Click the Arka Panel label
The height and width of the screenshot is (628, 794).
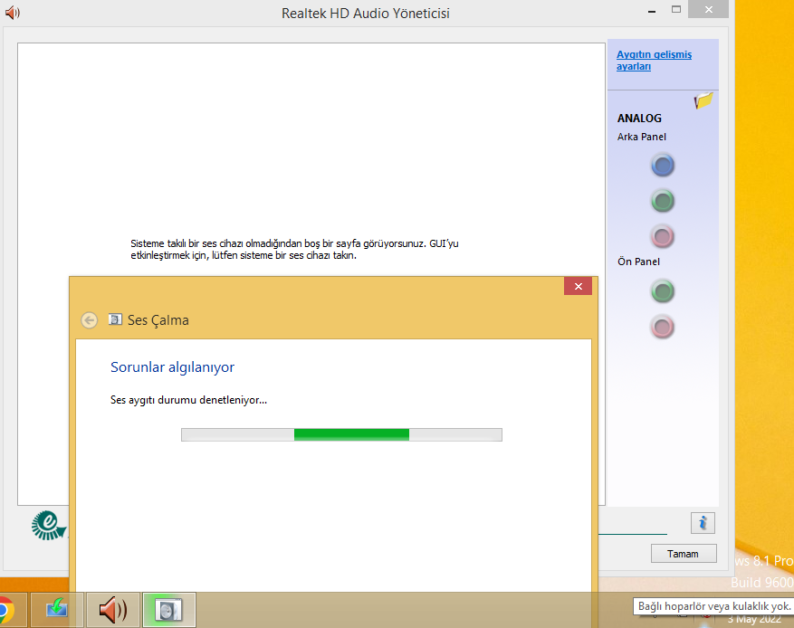tap(642, 137)
